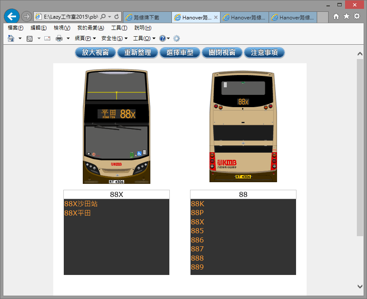The image size is (367, 299).
Task: Open a new blank tab
Action: tap(323, 17)
